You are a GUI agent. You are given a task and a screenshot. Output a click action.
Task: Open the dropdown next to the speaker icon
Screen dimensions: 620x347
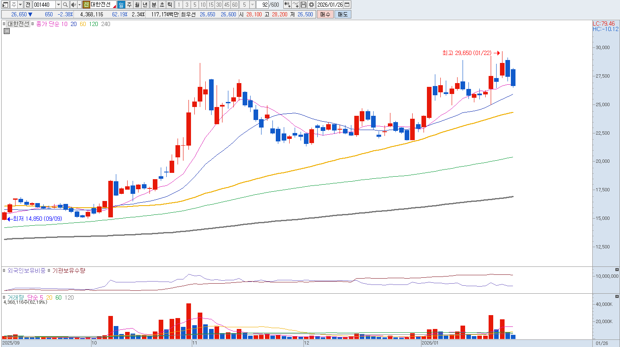point(79,5)
